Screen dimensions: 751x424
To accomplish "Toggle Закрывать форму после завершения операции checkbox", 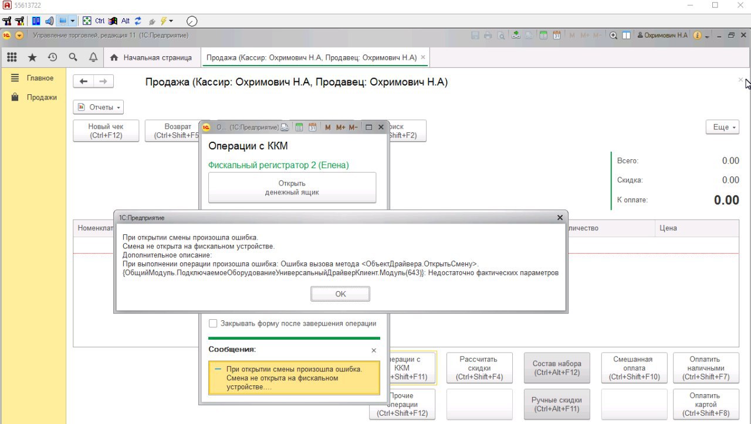I will pyautogui.click(x=213, y=323).
